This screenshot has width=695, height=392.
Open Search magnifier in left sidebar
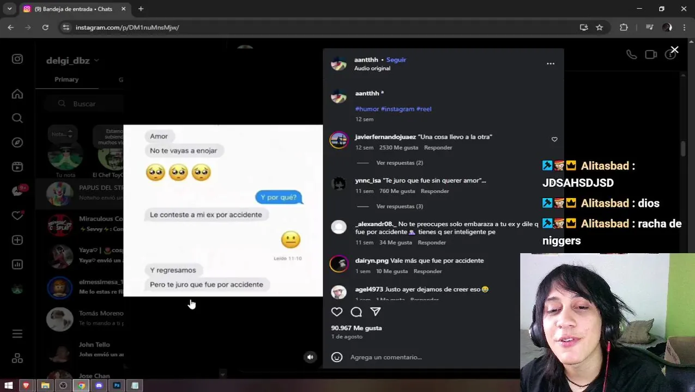(17, 118)
